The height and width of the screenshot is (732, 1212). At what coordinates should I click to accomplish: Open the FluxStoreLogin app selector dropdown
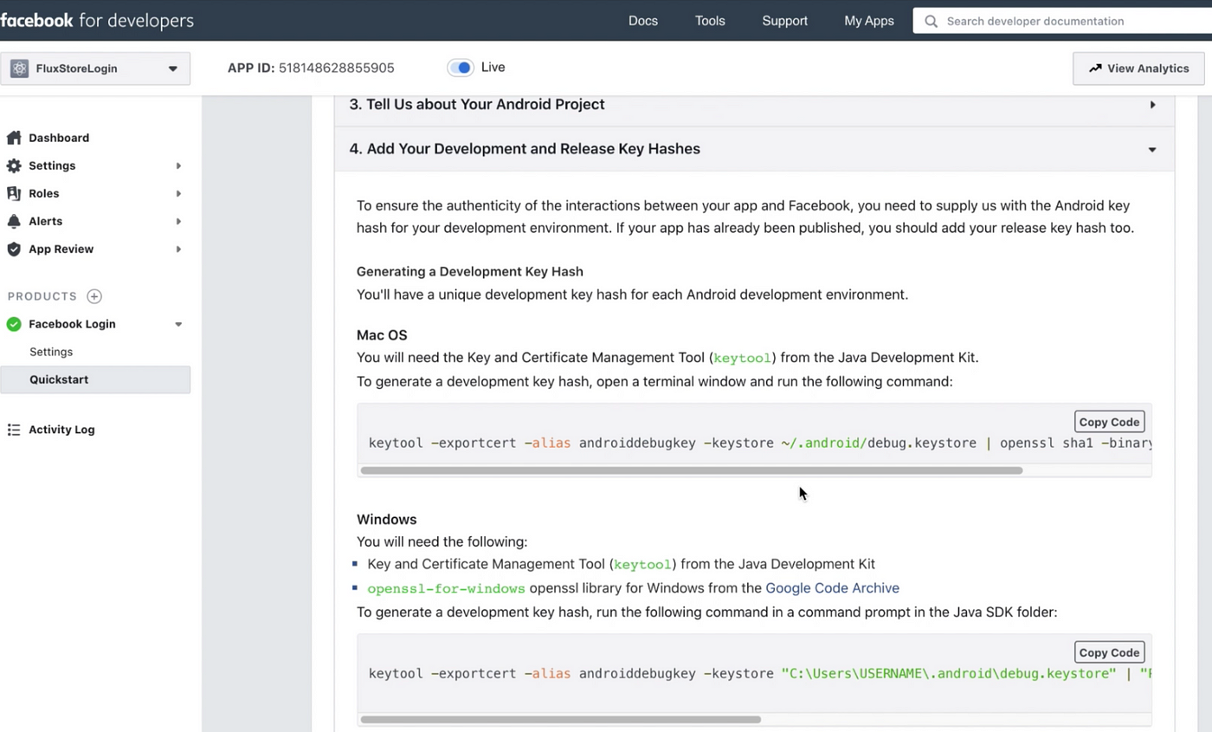(95, 68)
